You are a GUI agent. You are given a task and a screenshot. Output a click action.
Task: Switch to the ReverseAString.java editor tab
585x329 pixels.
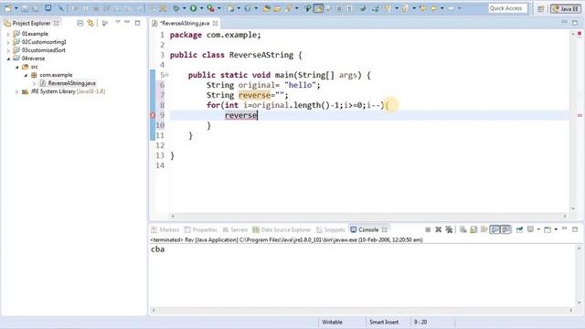pyautogui.click(x=185, y=23)
